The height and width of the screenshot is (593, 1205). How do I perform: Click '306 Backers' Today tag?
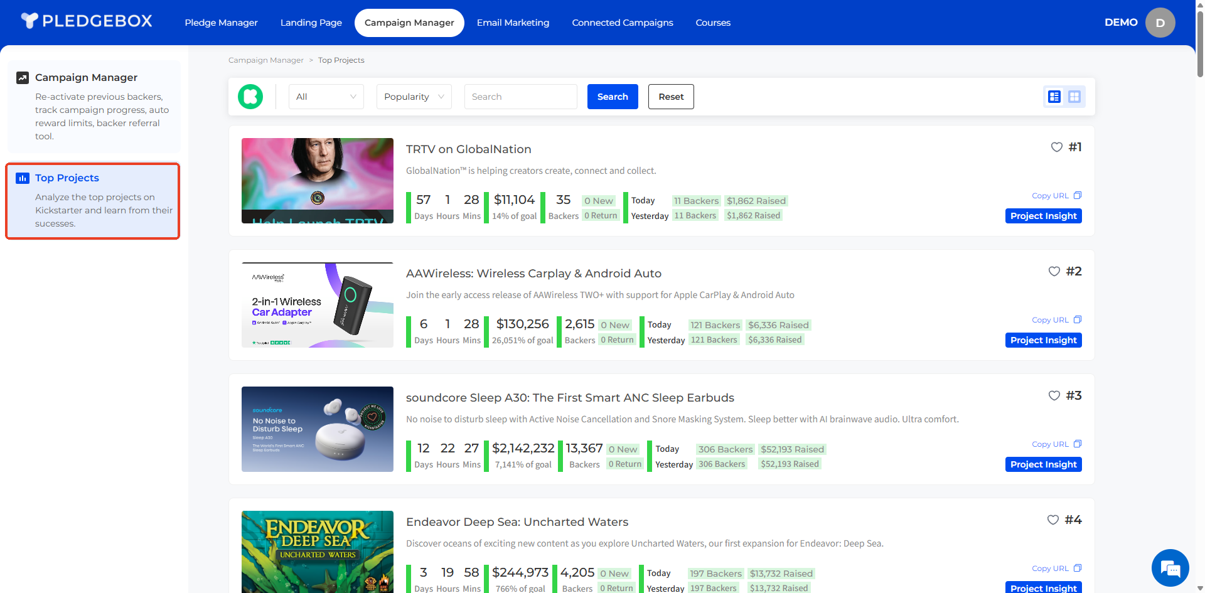[x=726, y=449]
